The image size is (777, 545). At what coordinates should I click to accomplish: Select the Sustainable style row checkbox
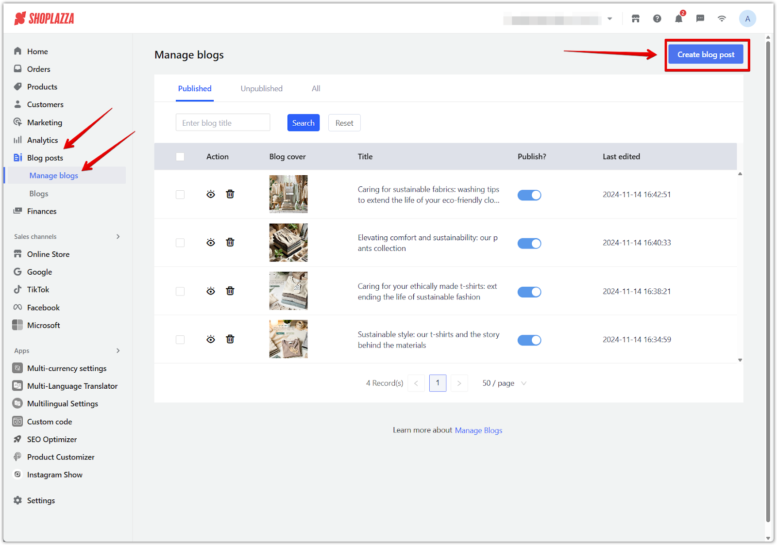coord(180,340)
